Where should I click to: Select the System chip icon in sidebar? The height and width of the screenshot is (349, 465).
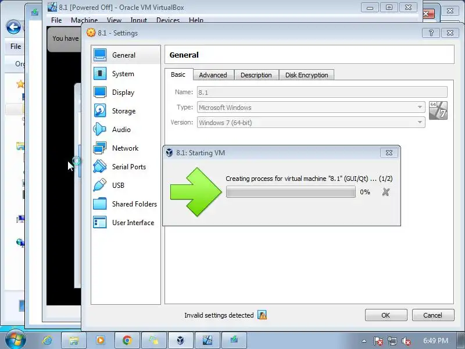[x=100, y=74]
